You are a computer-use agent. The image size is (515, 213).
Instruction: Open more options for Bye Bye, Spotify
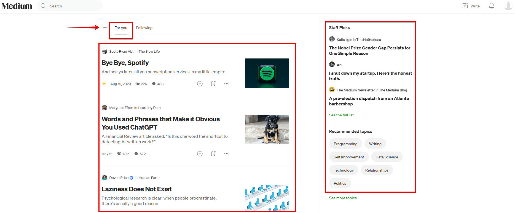226,84
